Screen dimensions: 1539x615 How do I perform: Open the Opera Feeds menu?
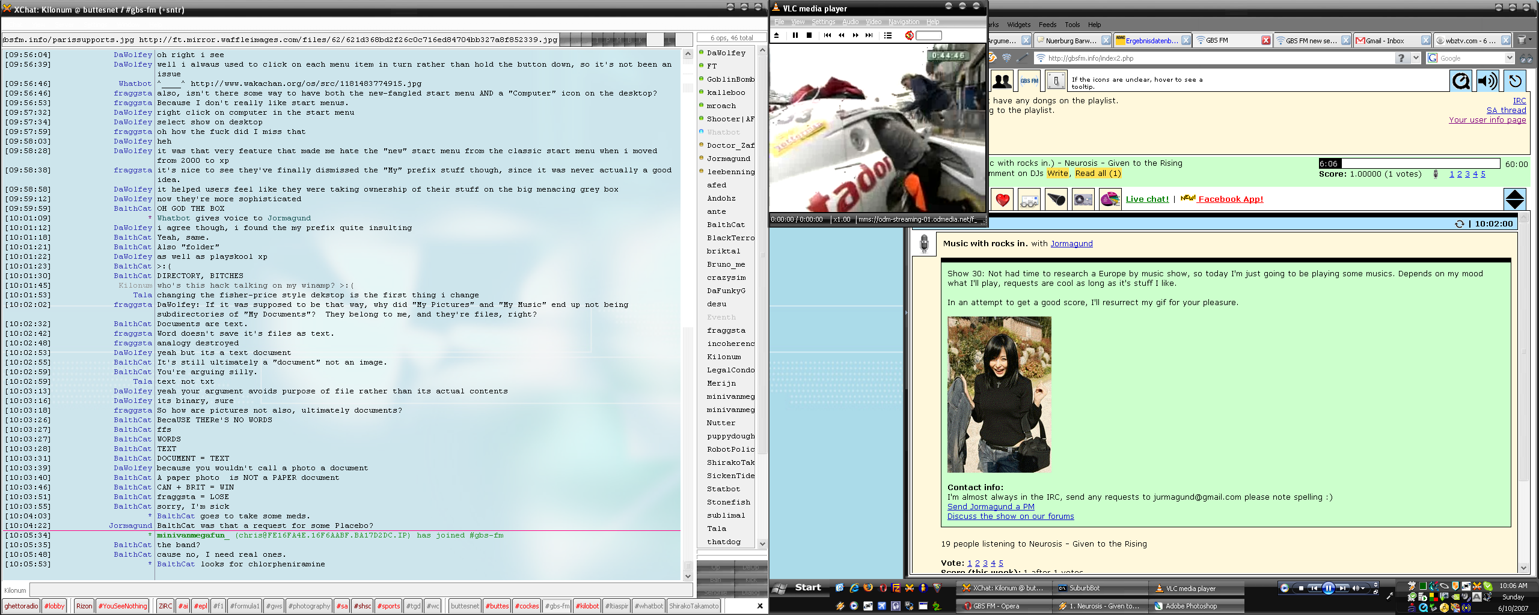pos(1047,25)
